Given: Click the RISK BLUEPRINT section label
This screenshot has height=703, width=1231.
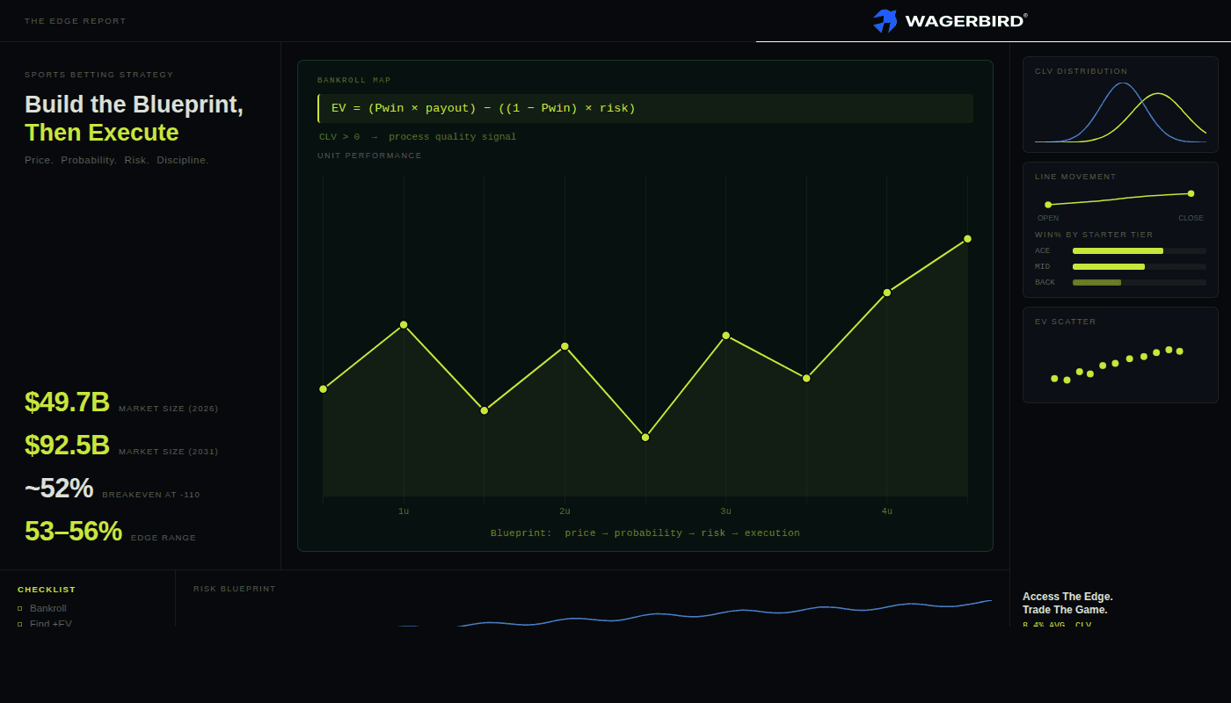Looking at the screenshot, I should (235, 589).
